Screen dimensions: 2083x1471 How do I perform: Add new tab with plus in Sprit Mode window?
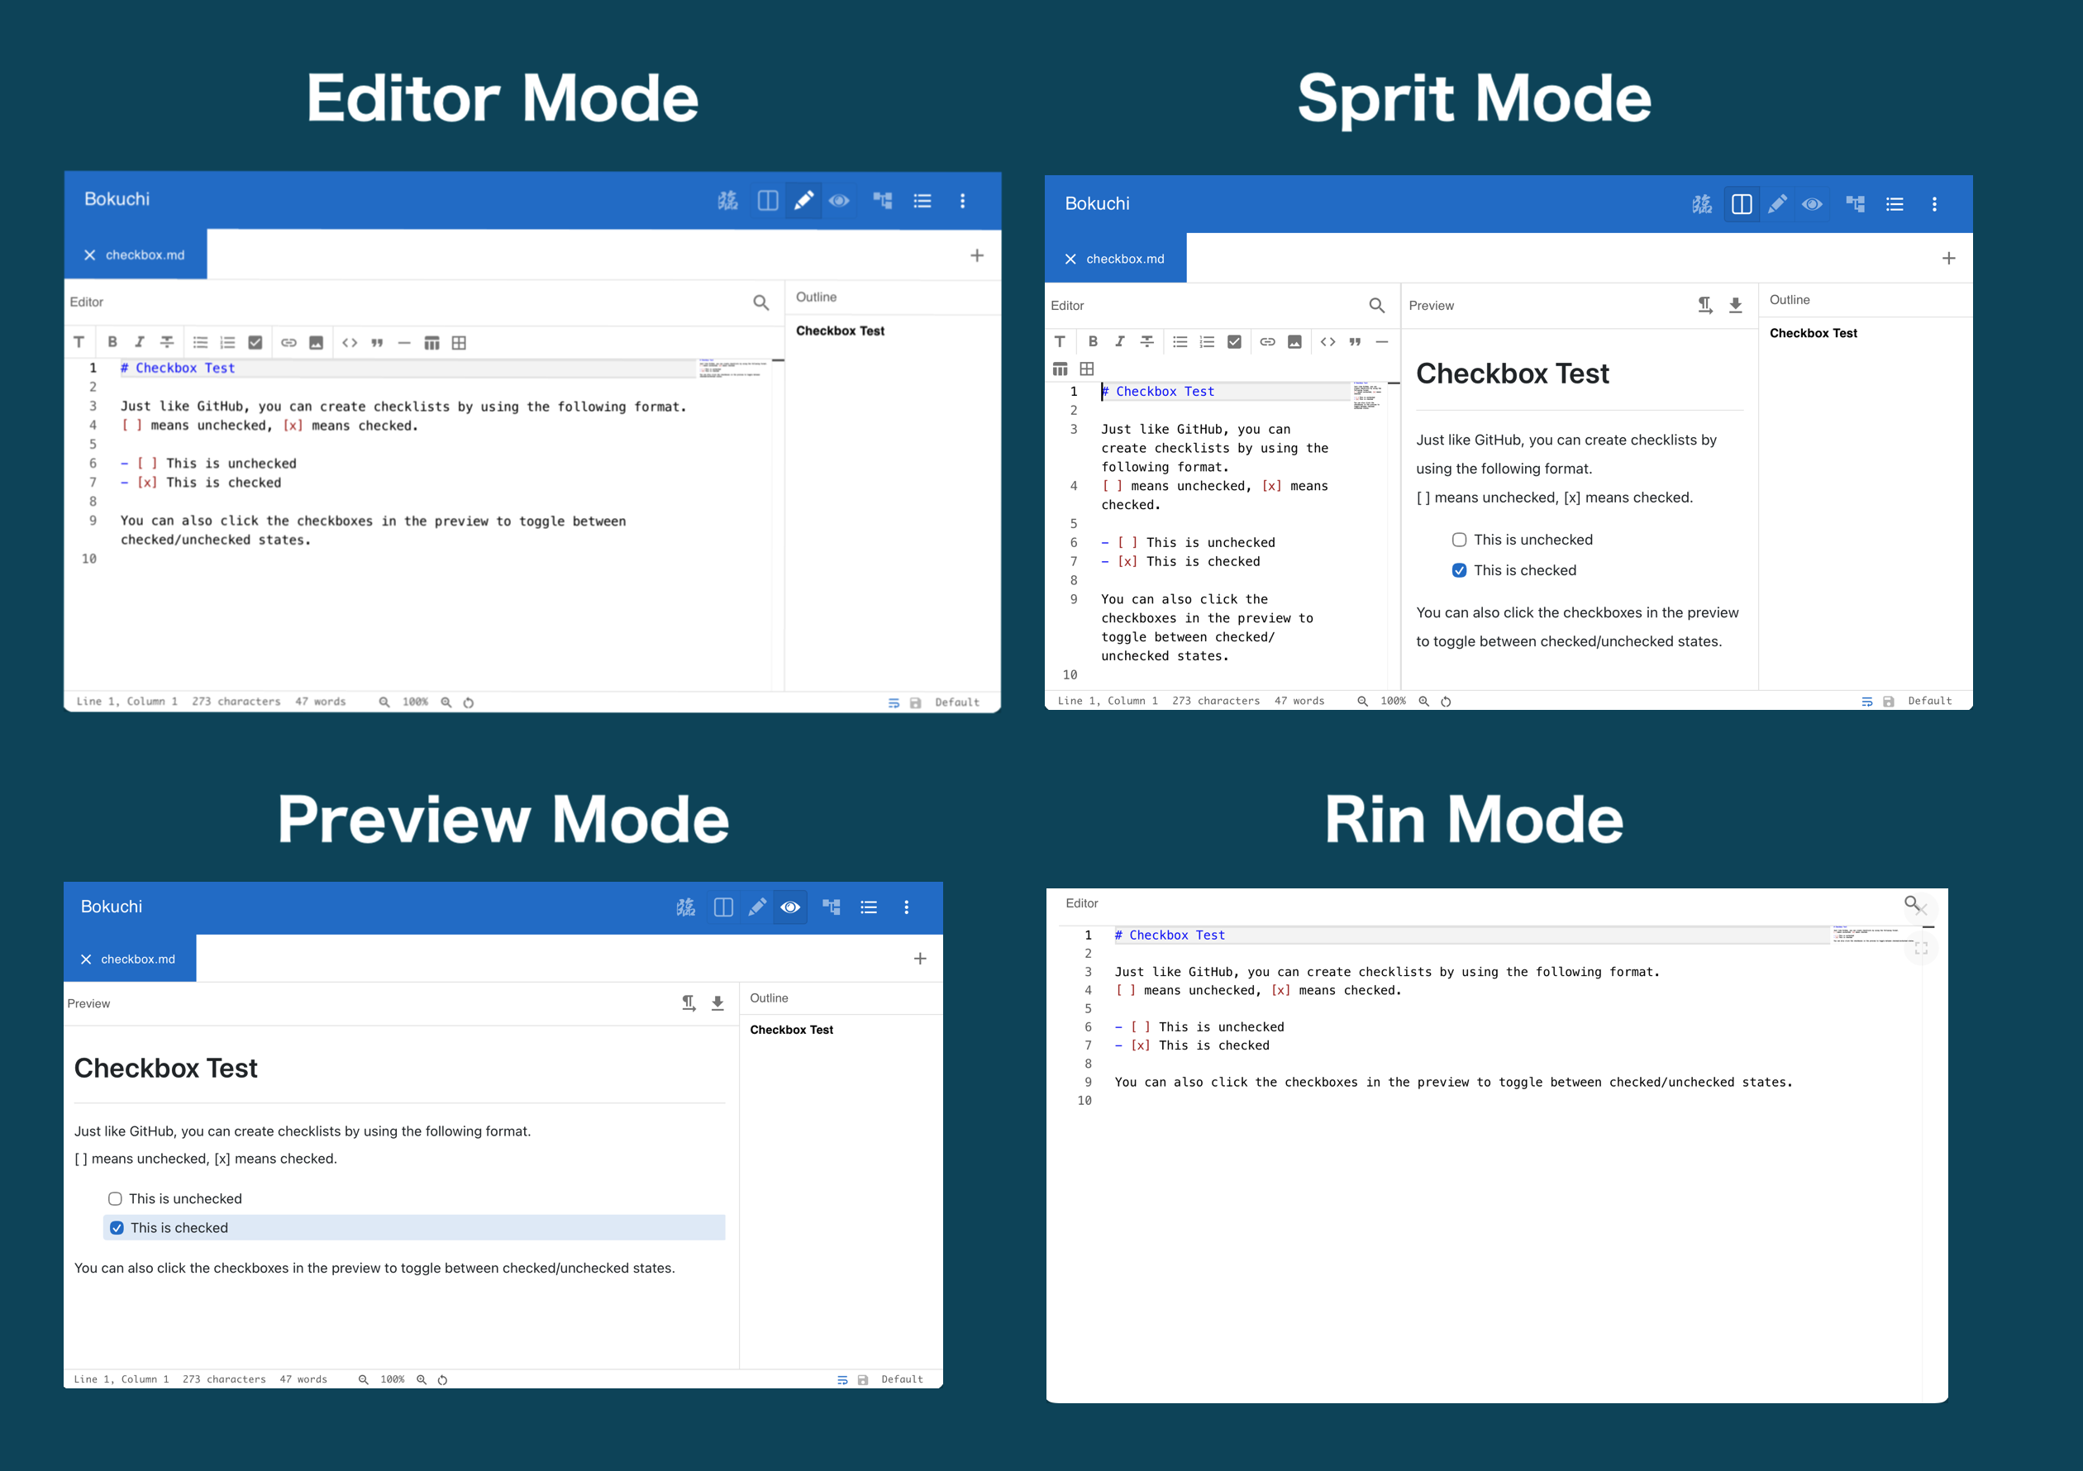click(x=1949, y=259)
